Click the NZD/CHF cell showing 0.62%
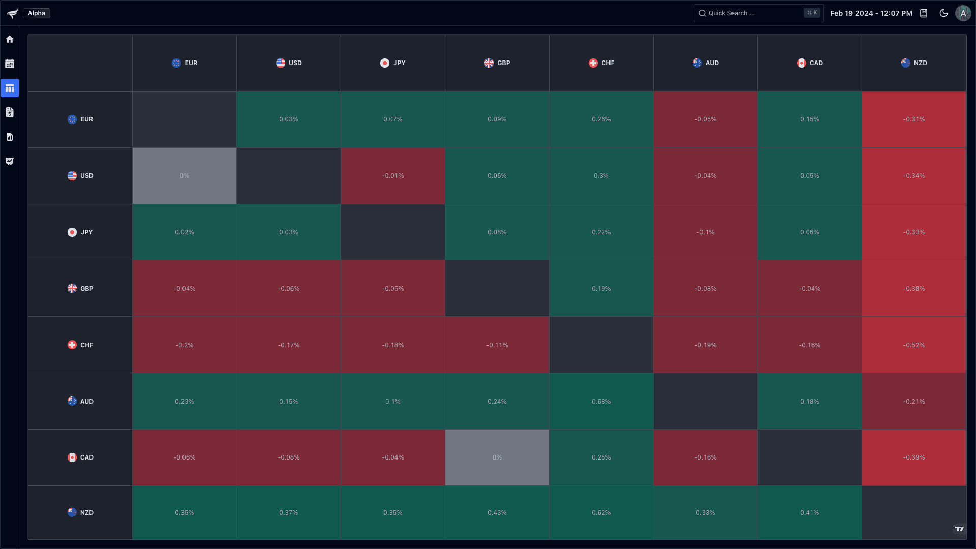 tap(601, 512)
